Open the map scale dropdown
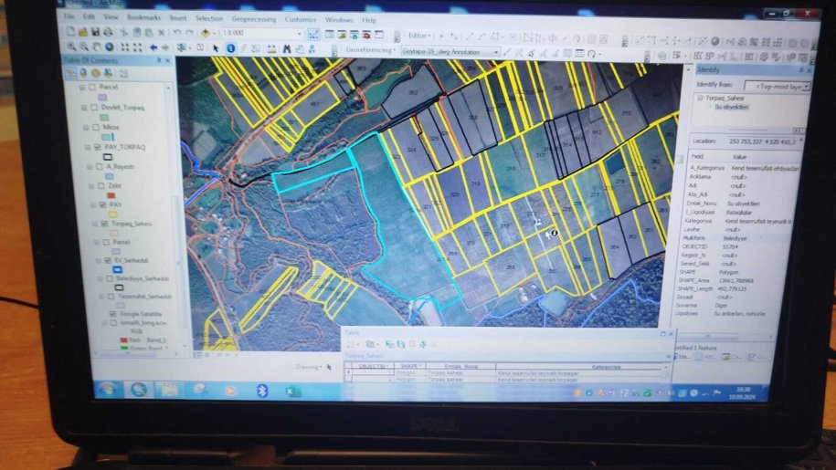The width and height of the screenshot is (836, 470). coord(299,34)
